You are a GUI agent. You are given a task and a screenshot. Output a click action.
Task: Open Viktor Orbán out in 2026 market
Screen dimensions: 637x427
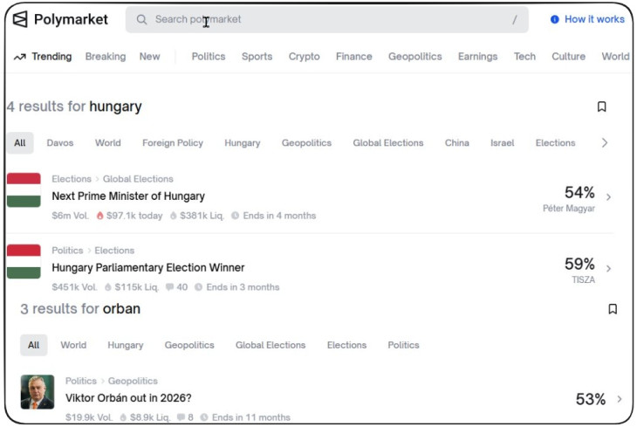(x=128, y=398)
